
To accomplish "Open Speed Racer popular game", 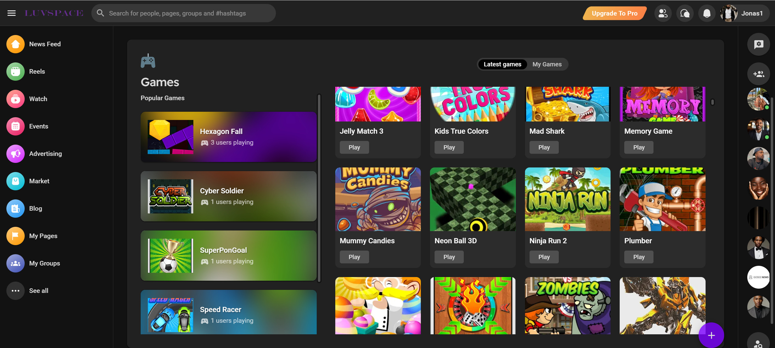I will (229, 312).
